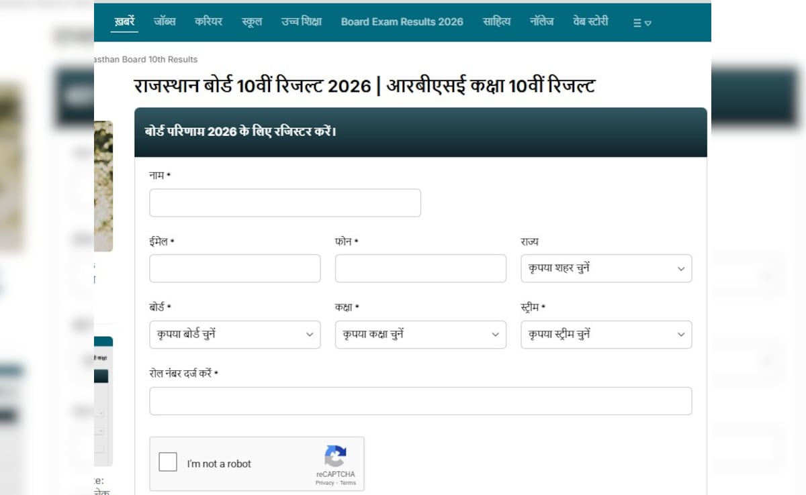
Task: Visit the वेब स्टोरी section
Action: [x=590, y=21]
